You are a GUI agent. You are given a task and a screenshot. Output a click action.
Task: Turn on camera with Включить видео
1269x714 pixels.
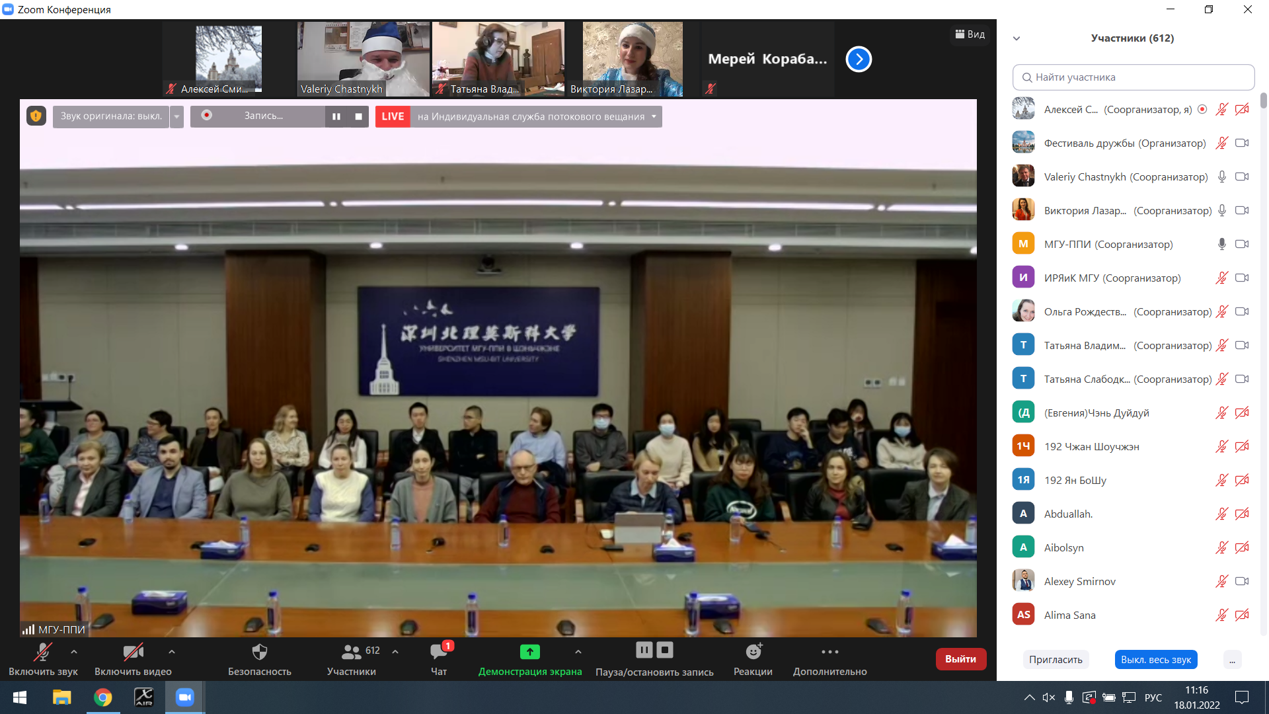pyautogui.click(x=133, y=653)
